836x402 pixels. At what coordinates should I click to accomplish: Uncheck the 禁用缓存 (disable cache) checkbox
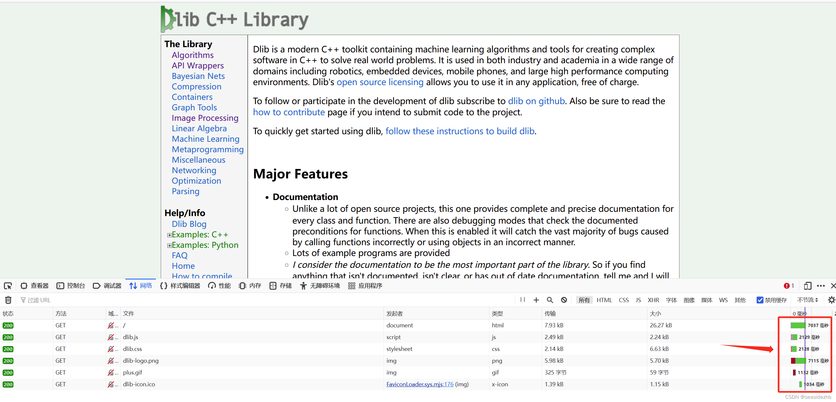point(760,300)
